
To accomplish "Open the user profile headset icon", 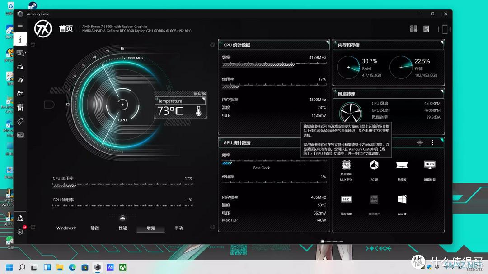I will point(20,218).
